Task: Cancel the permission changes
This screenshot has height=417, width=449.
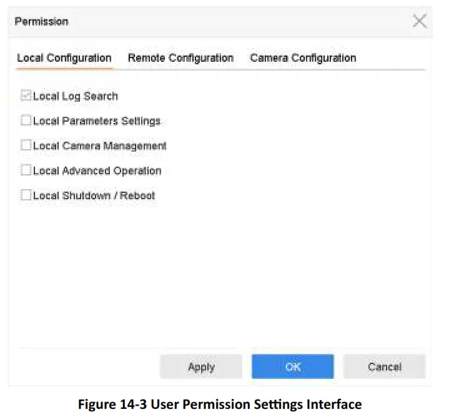Action: tap(384, 367)
